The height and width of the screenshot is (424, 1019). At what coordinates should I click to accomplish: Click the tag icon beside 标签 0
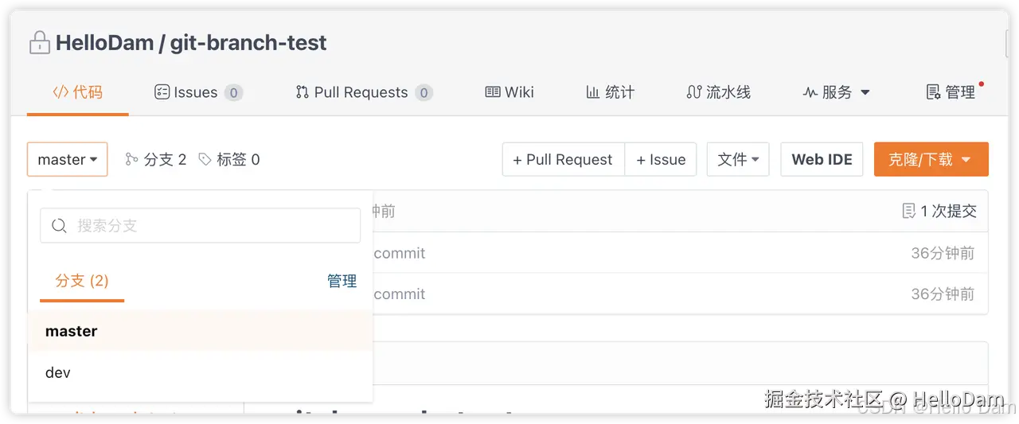[x=205, y=160]
